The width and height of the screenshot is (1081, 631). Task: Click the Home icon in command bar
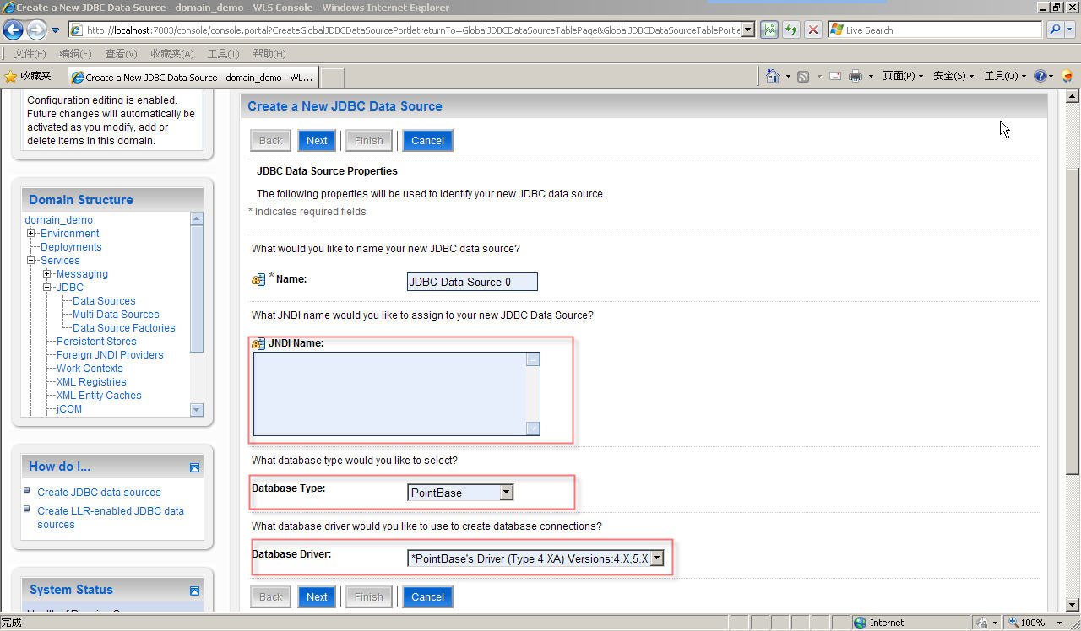pos(772,76)
